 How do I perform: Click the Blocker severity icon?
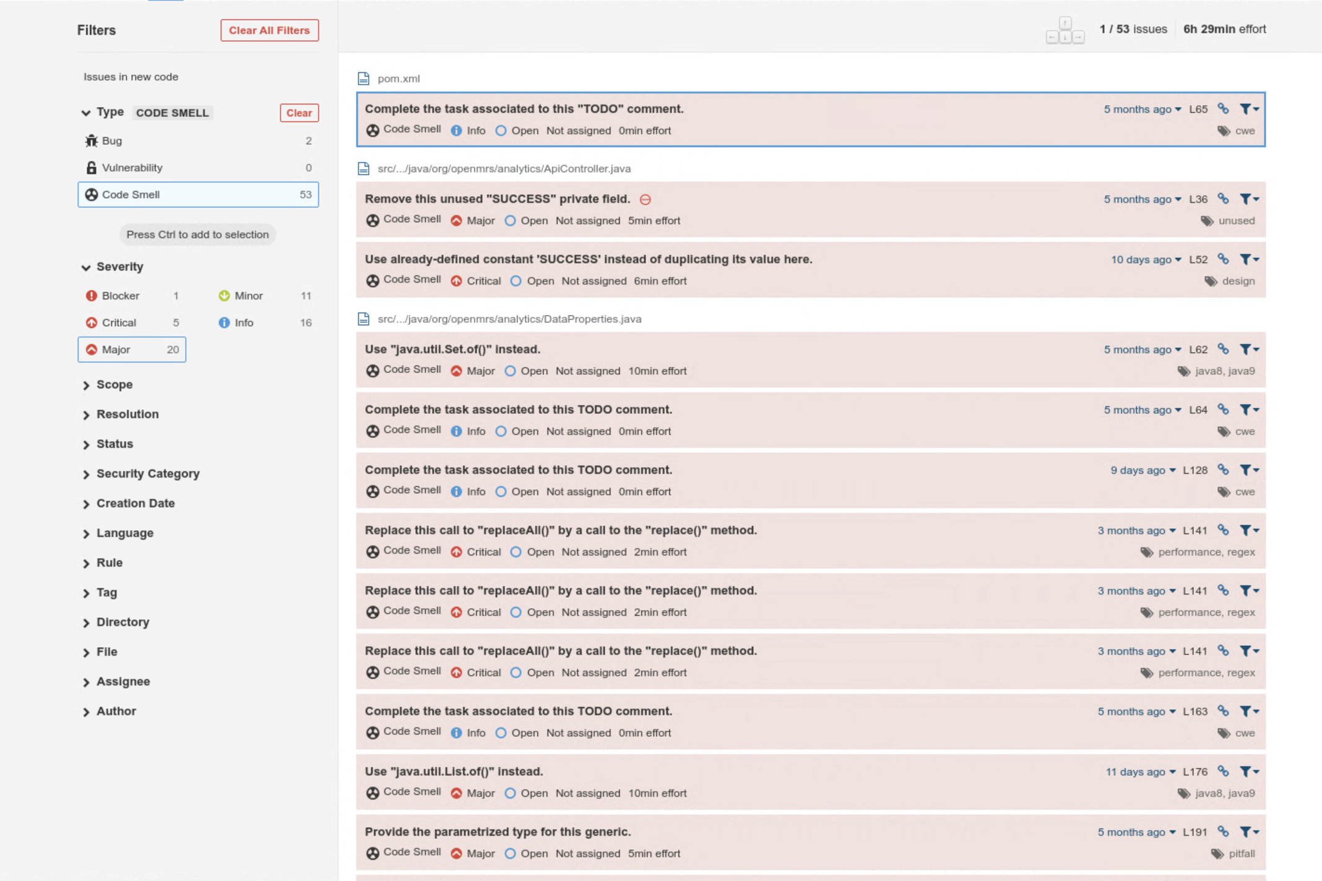90,295
